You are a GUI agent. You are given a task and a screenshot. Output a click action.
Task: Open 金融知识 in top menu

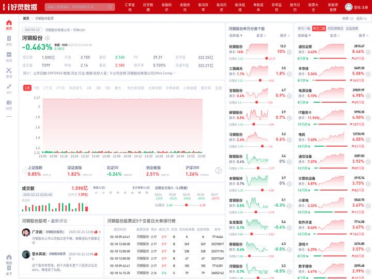(x=166, y=7)
